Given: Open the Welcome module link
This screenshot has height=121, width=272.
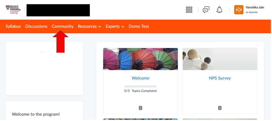Looking at the screenshot, I should [x=140, y=78].
